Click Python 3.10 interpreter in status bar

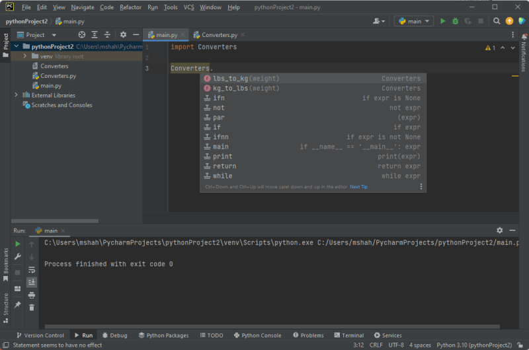[x=474, y=345]
